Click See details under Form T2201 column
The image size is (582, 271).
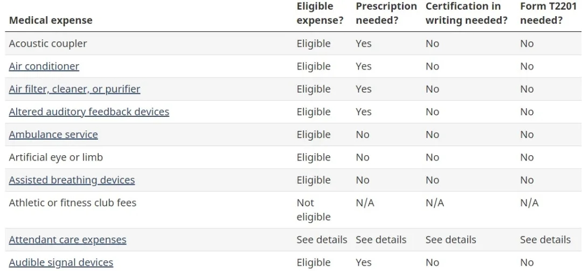click(x=545, y=239)
